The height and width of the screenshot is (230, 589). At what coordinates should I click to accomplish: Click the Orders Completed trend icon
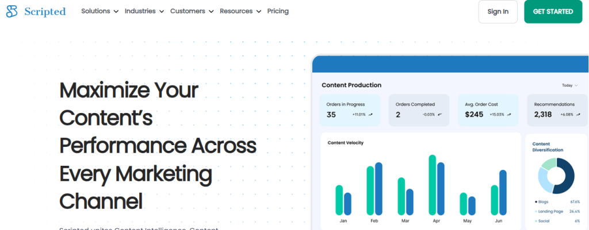click(x=440, y=115)
